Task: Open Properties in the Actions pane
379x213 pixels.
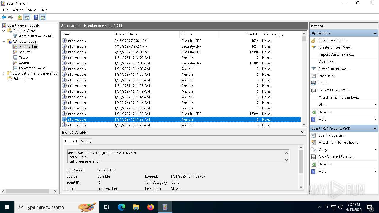Action: click(x=327, y=76)
